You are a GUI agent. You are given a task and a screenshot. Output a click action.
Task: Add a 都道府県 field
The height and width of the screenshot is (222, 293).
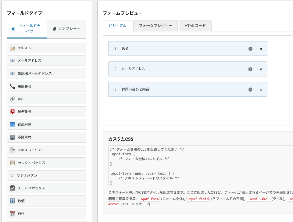pos(47,124)
